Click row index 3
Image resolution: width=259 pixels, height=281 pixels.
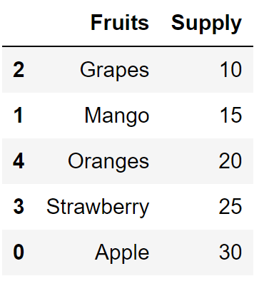click(19, 207)
